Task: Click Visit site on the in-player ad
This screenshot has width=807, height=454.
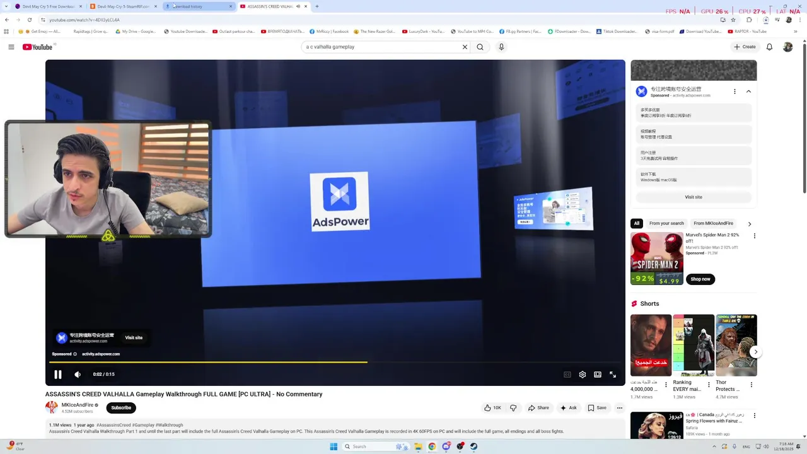Action: click(x=134, y=338)
